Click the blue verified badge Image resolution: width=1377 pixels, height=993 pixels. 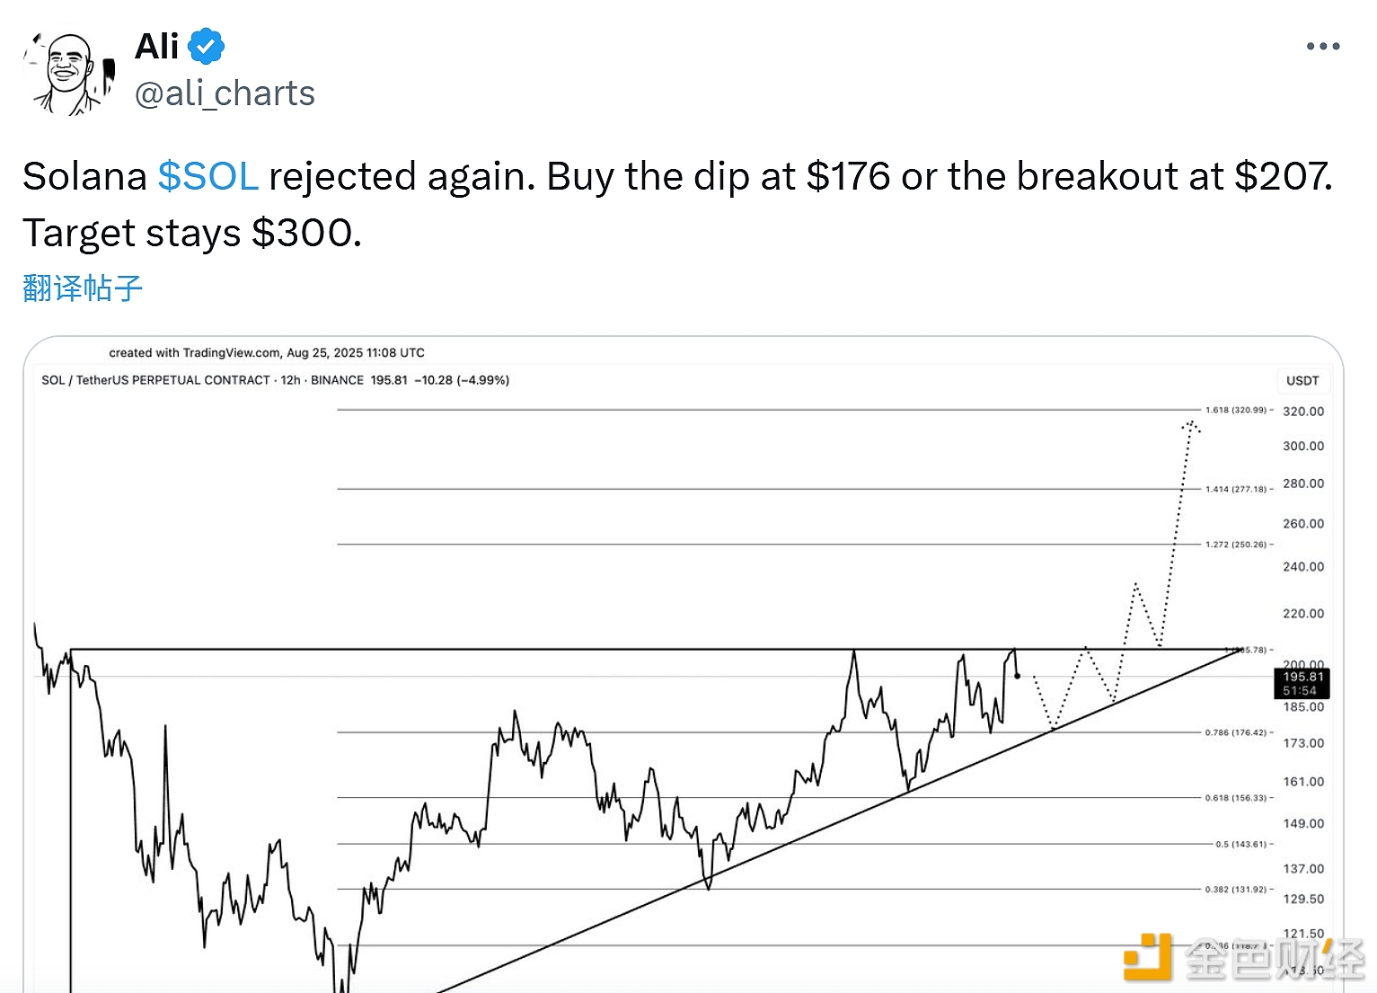pos(206,47)
